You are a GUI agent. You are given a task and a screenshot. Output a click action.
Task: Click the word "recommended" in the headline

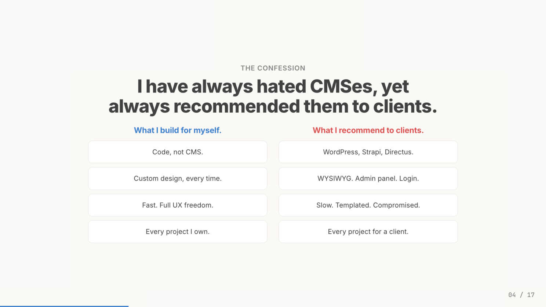(237, 106)
